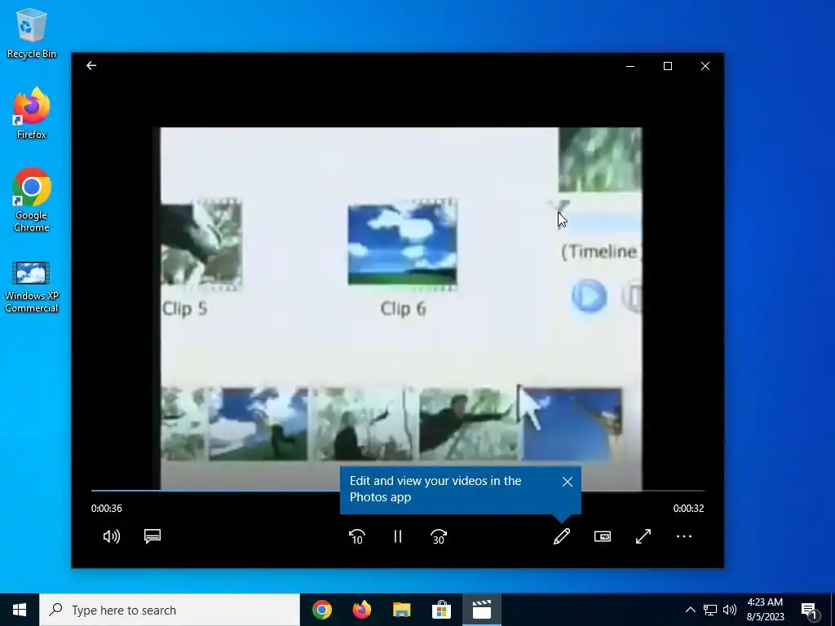Image resolution: width=835 pixels, height=626 pixels.
Task: Open the Windows Start menu
Action: pyautogui.click(x=20, y=610)
